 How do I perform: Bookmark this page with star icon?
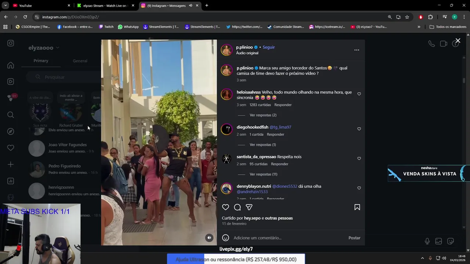coord(407,17)
